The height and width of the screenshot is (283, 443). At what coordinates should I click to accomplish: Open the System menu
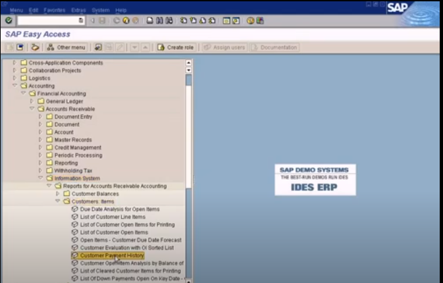click(100, 10)
